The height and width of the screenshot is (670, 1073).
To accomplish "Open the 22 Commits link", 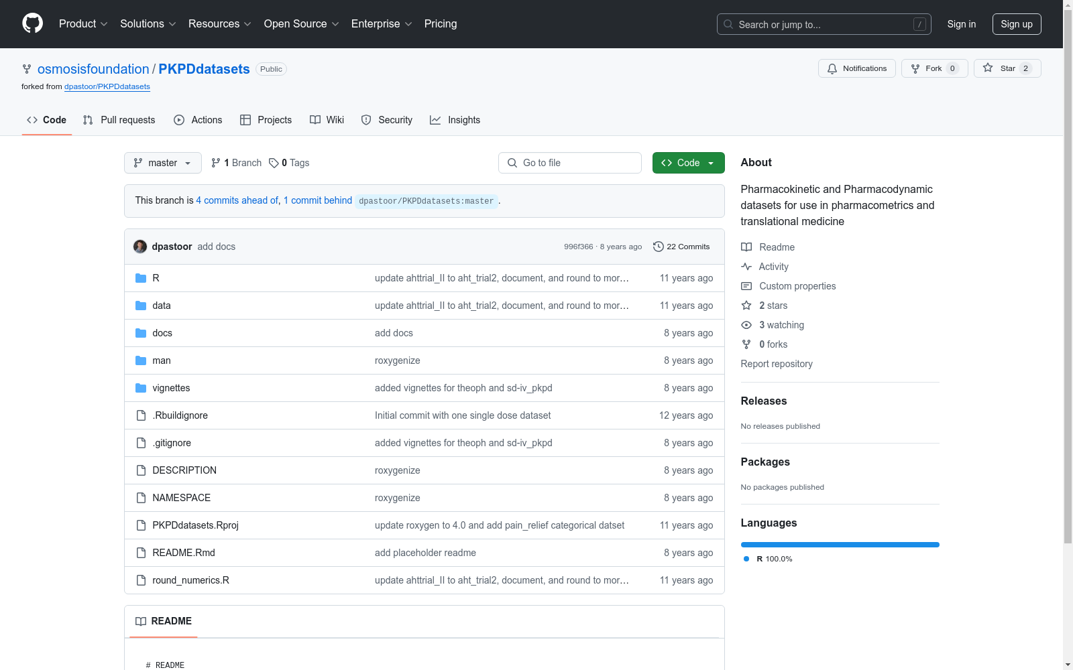I will [x=681, y=247].
